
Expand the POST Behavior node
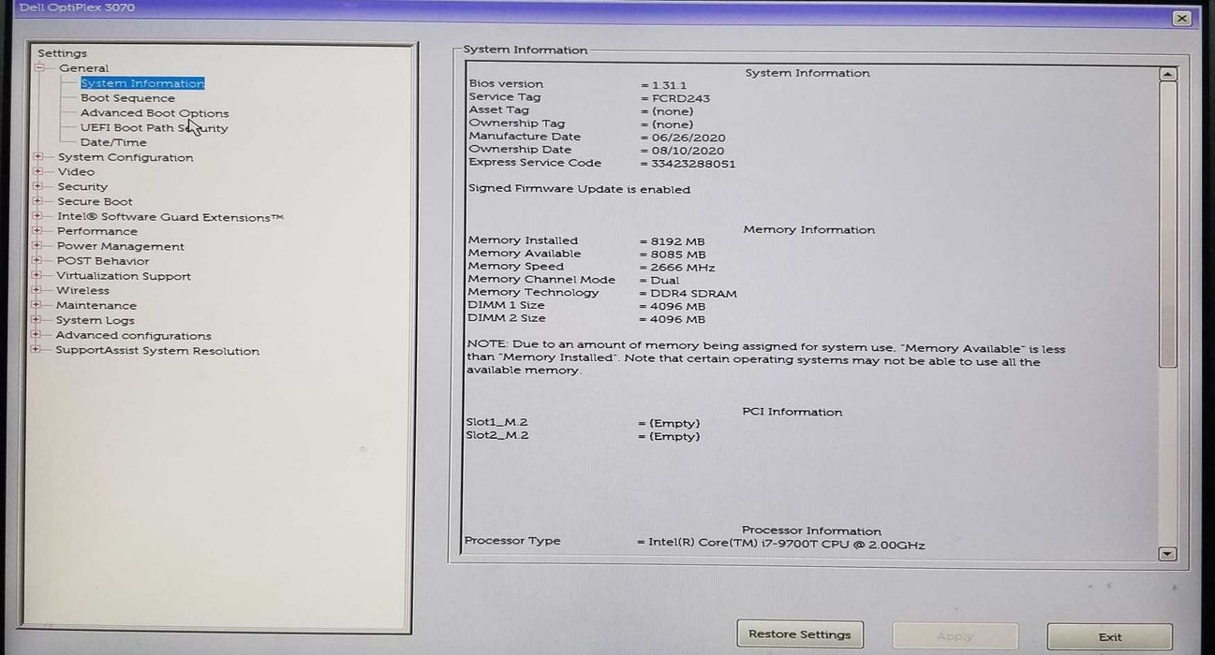[37, 261]
